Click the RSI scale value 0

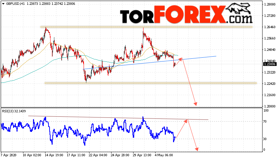point(264,150)
